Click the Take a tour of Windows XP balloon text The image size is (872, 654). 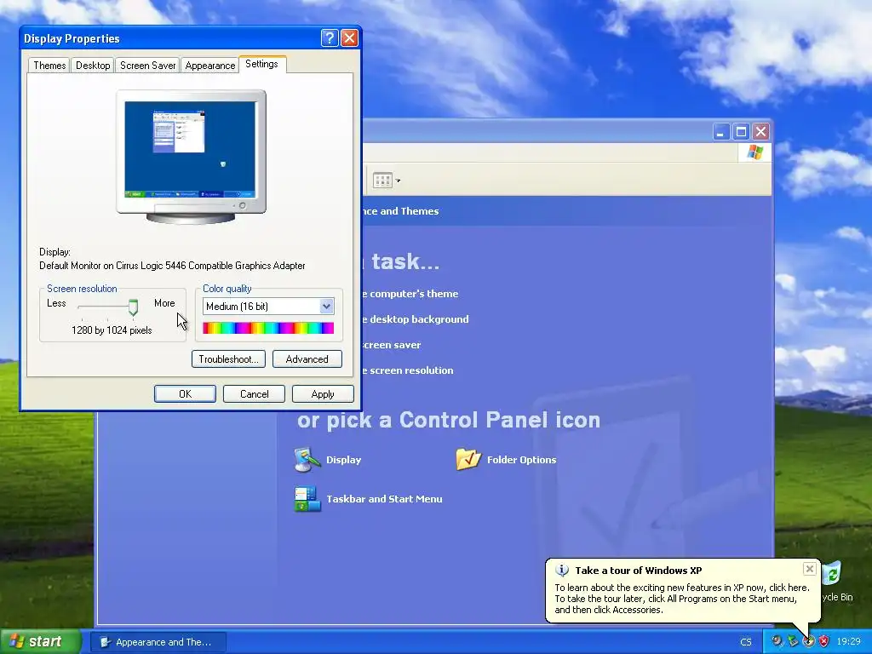[x=639, y=570]
